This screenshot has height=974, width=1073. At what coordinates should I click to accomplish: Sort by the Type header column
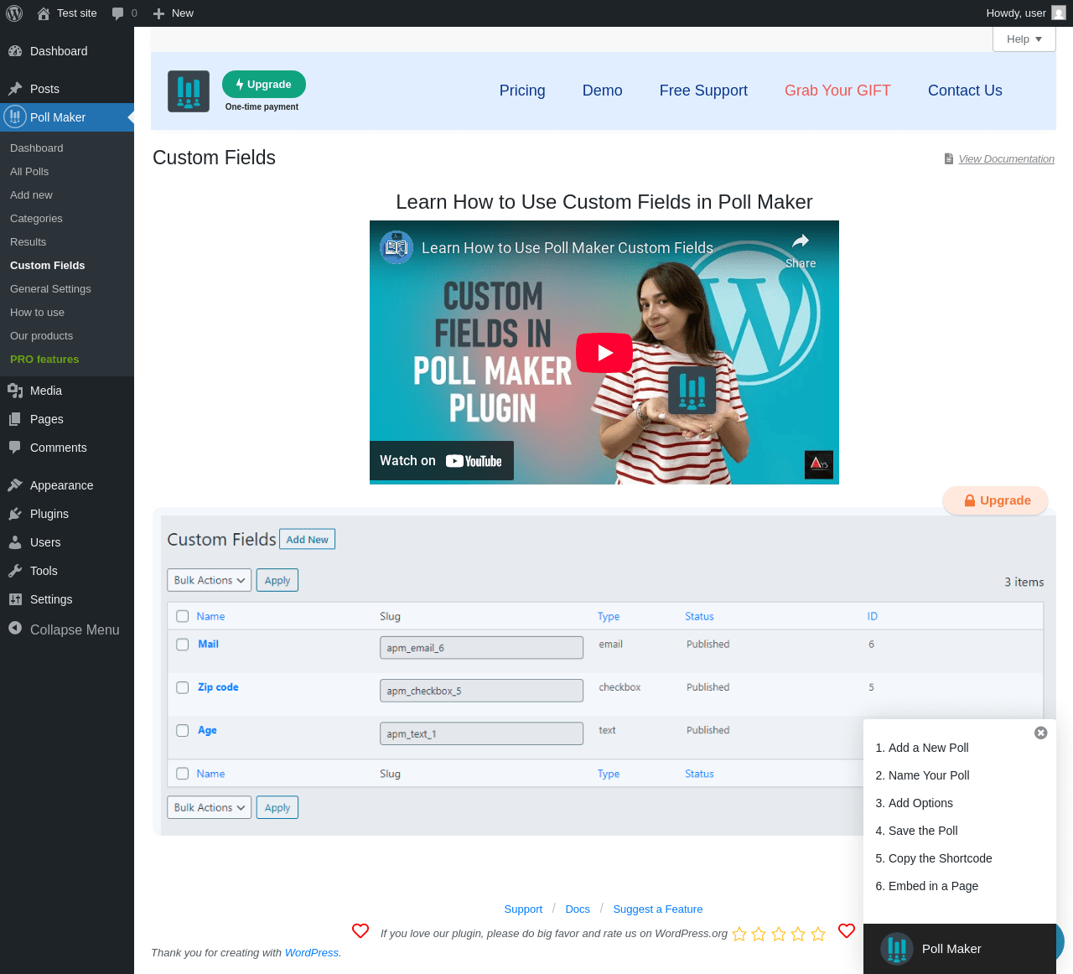click(609, 616)
